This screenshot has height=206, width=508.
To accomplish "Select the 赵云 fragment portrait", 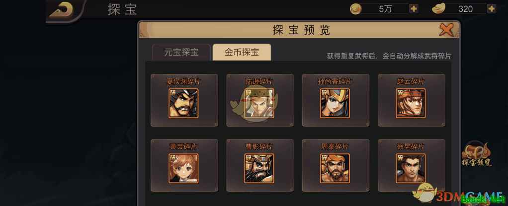I will click(411, 103).
